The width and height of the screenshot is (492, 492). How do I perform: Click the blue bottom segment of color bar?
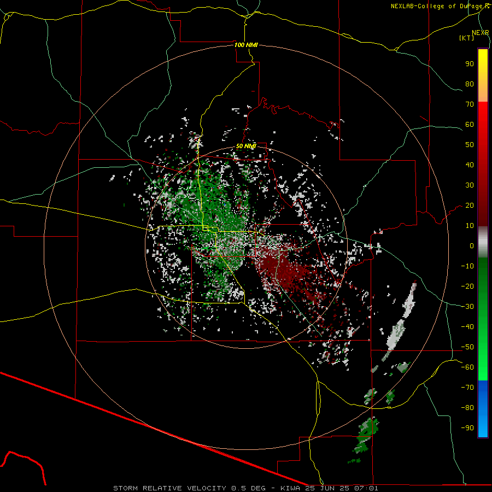pyautogui.click(x=483, y=409)
